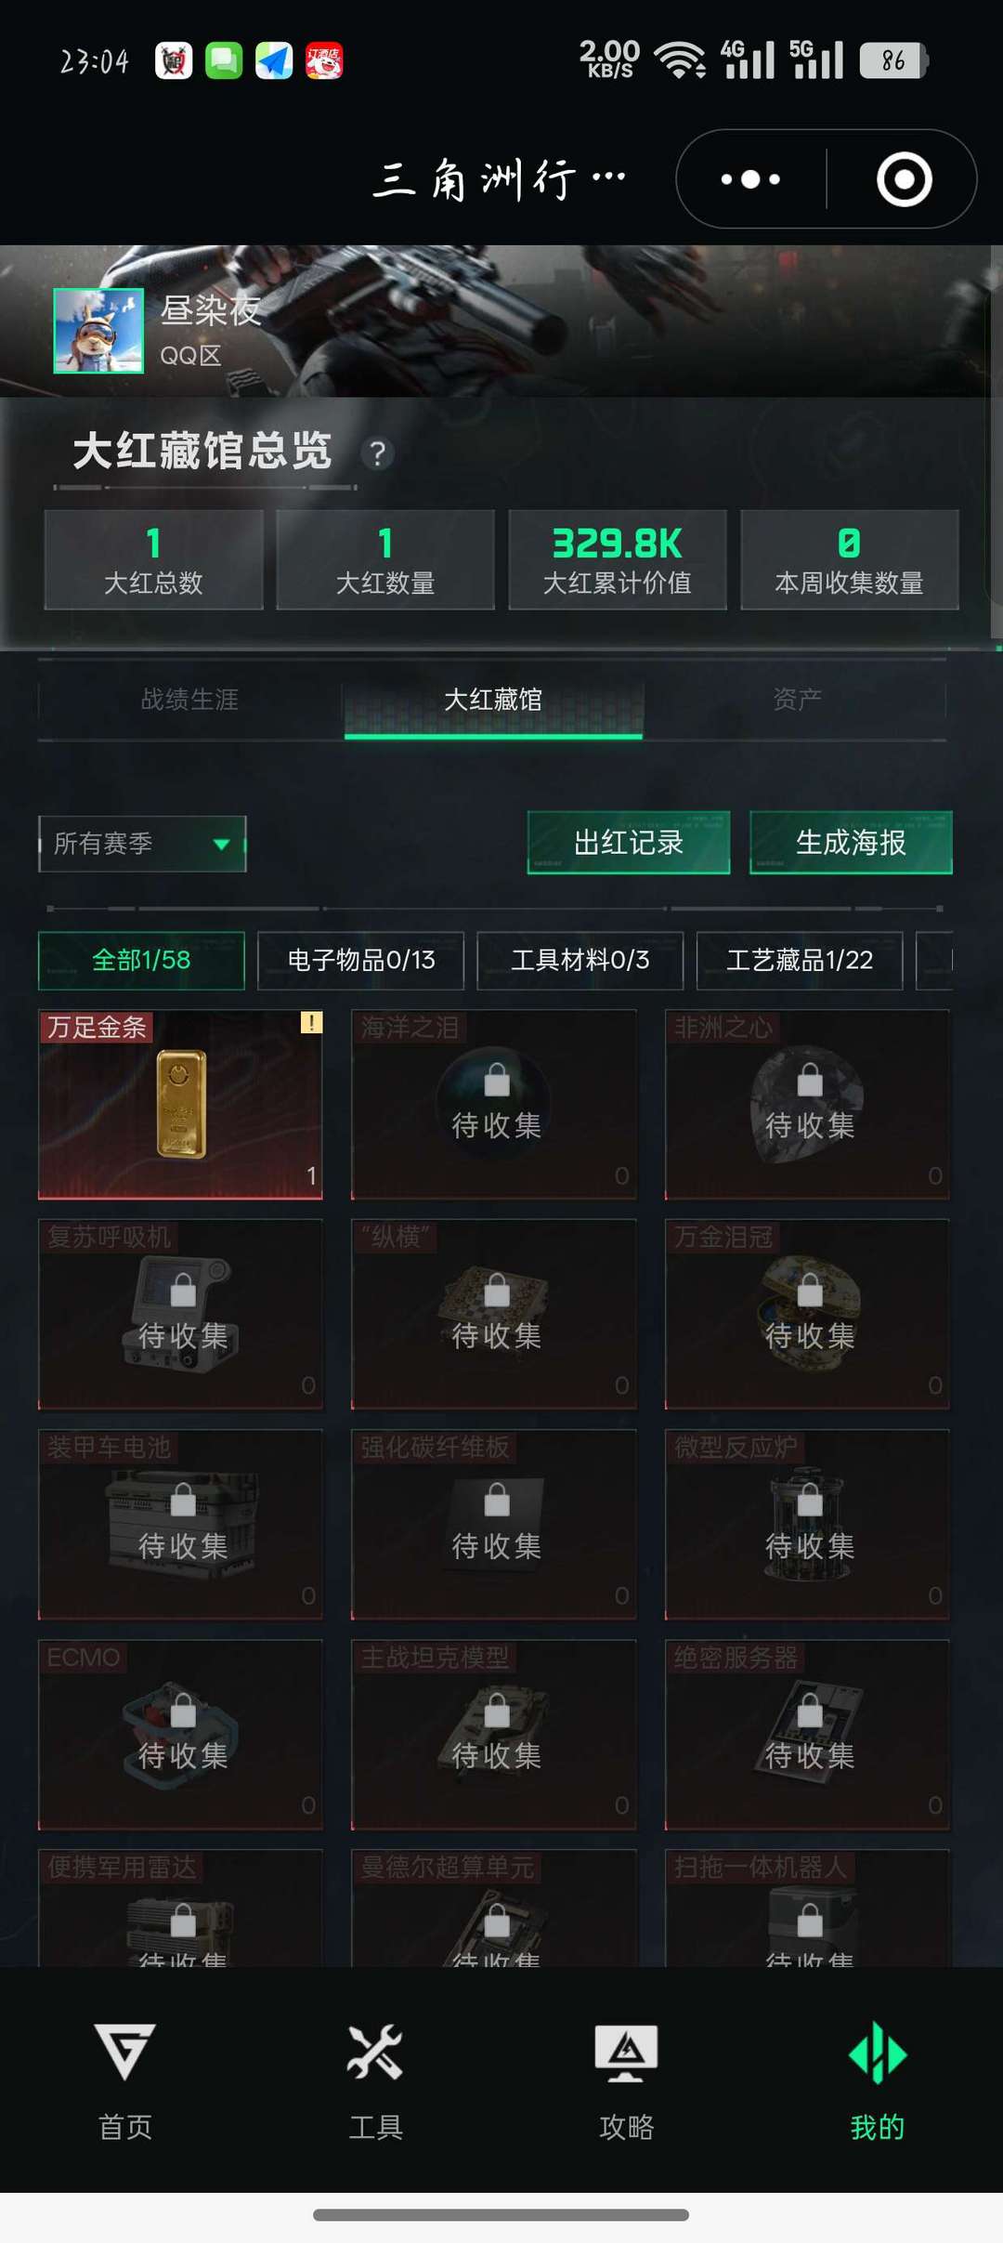Select the 全部1/58 category filter
The width and height of the screenshot is (1003, 2243).
(x=141, y=960)
